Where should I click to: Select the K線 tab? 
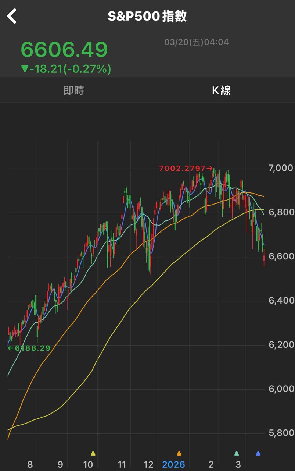pyautogui.click(x=221, y=90)
